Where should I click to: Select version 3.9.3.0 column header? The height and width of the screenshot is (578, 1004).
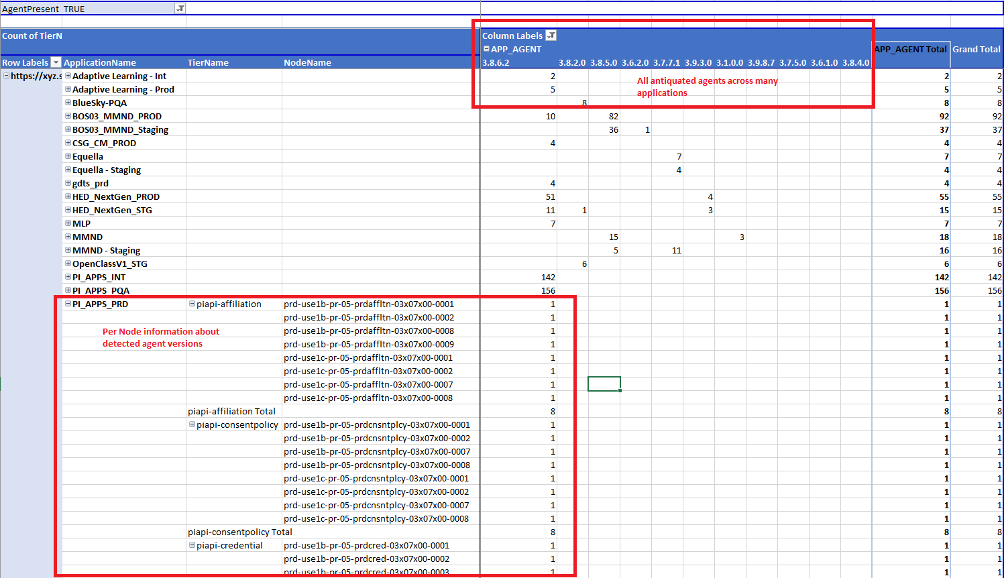pos(698,62)
